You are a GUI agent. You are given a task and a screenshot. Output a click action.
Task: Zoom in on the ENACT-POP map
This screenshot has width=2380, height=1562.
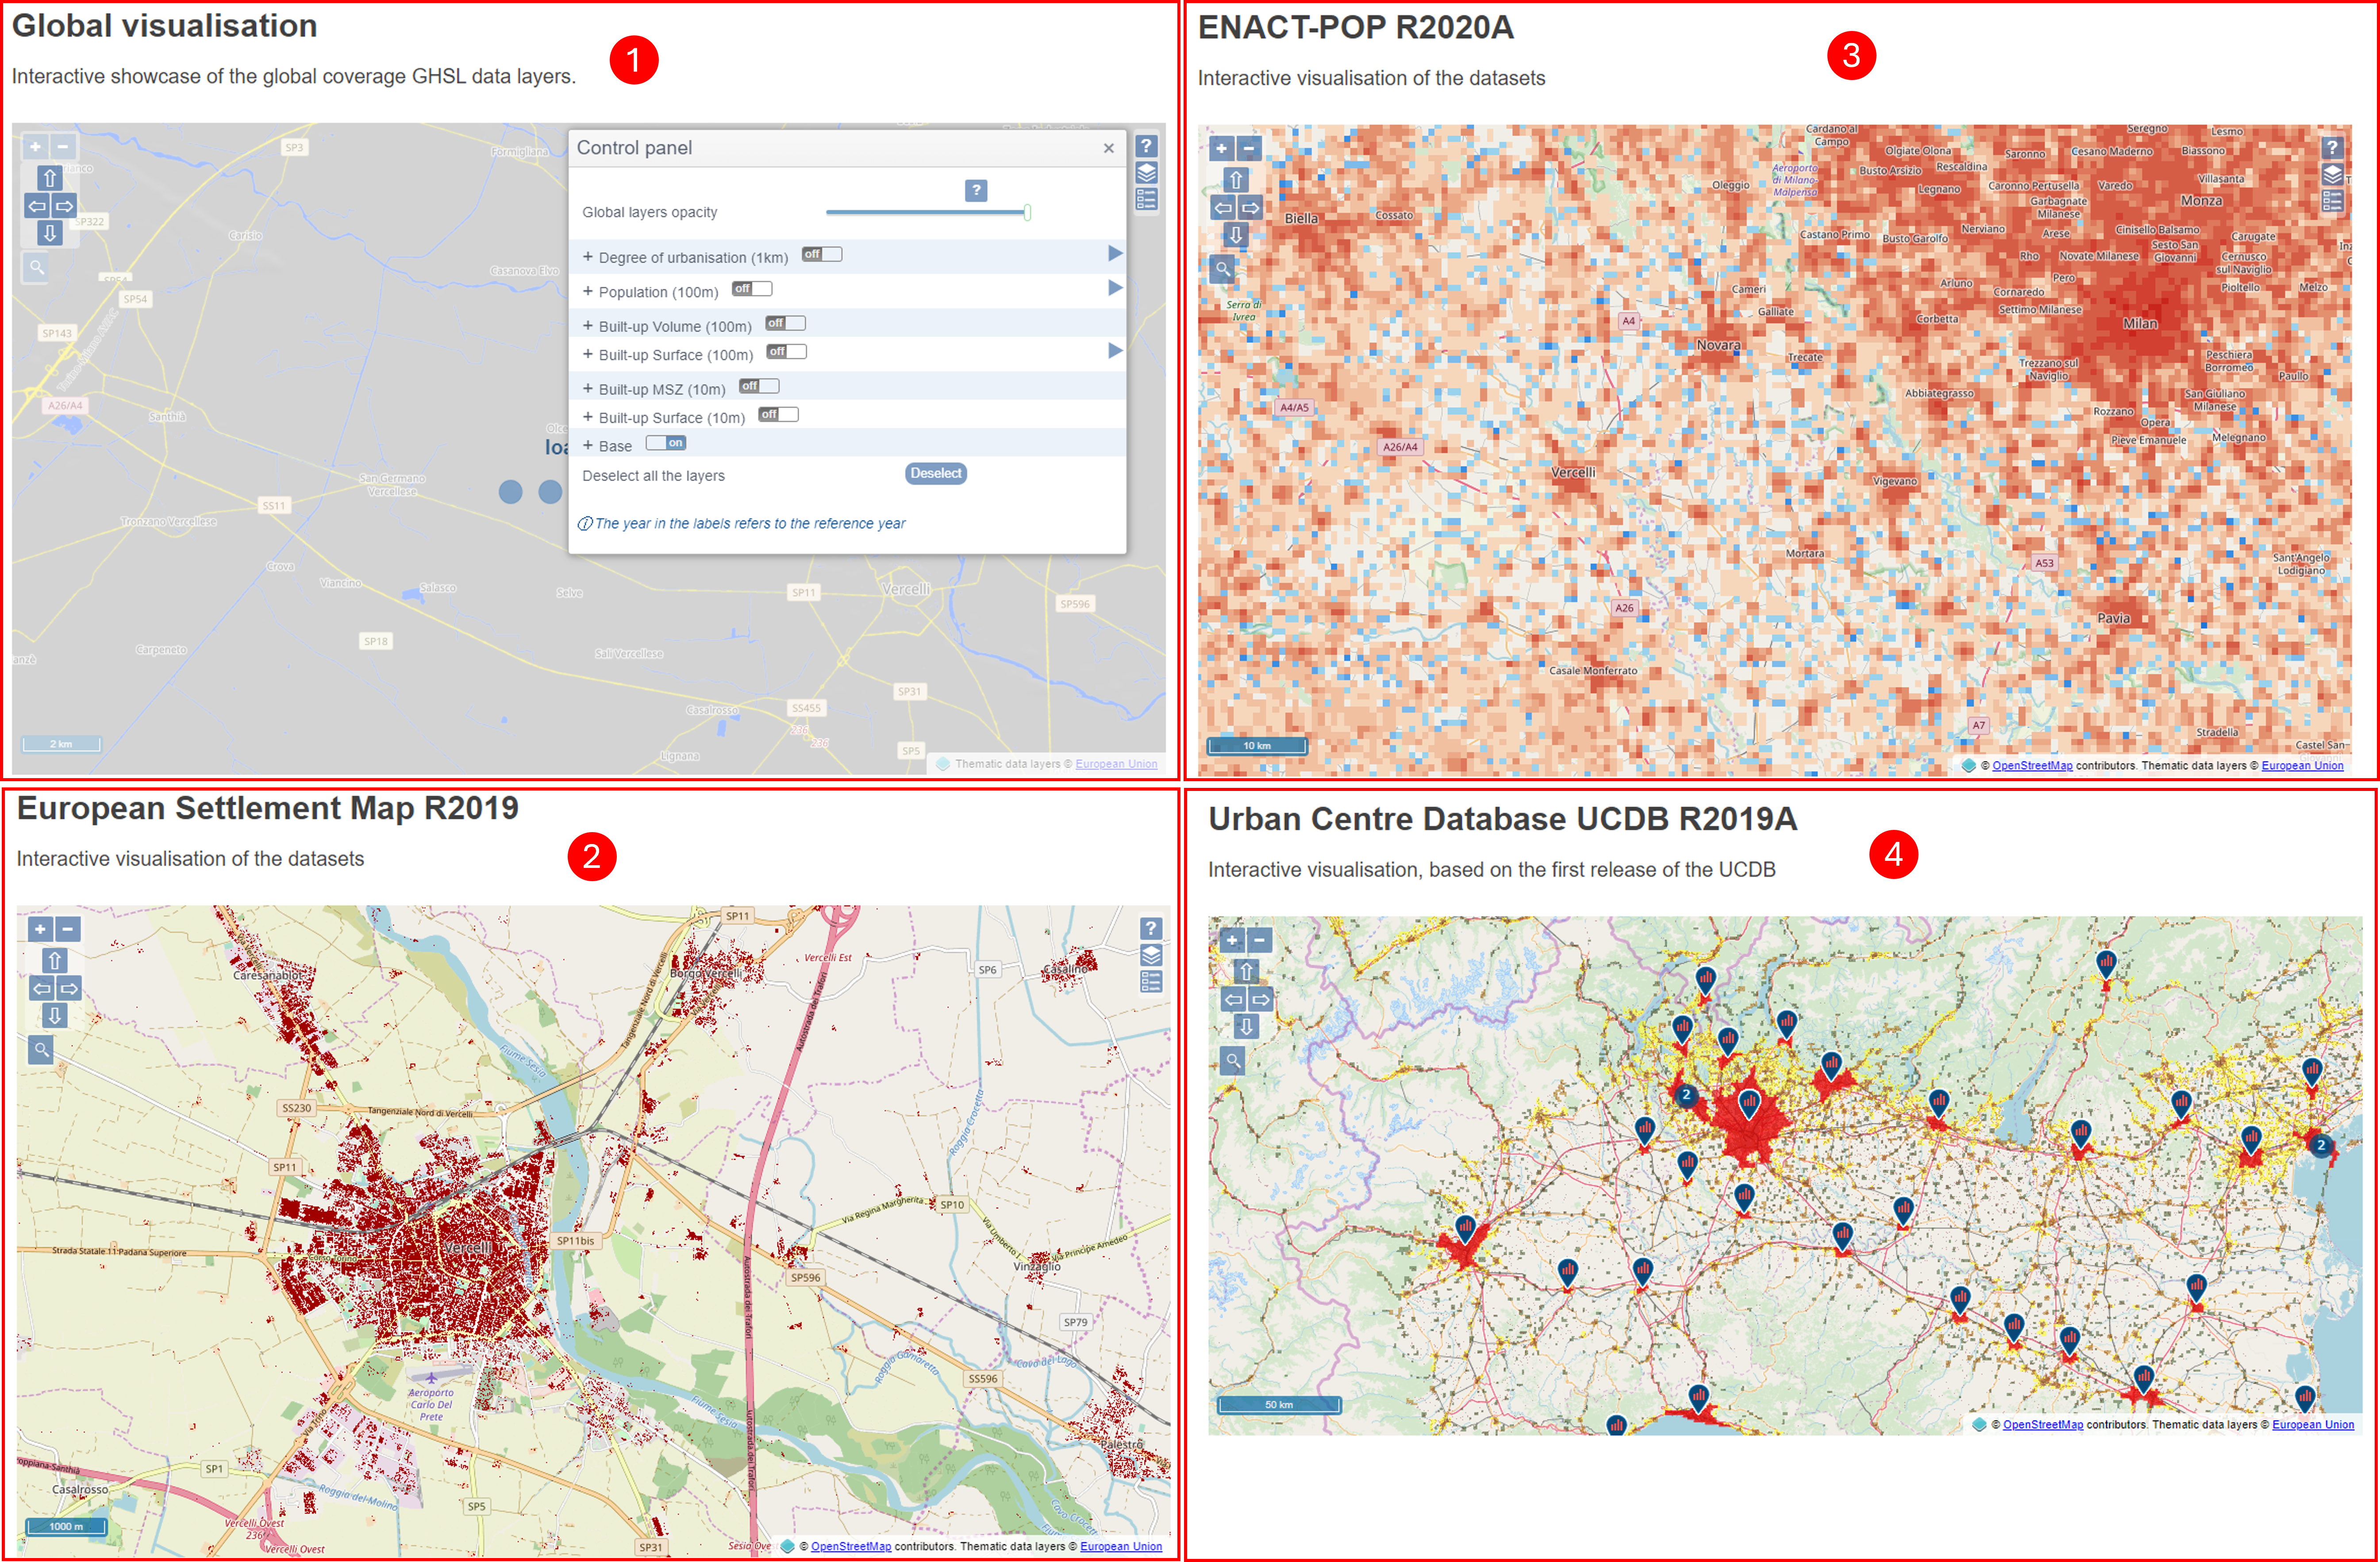(x=1221, y=149)
